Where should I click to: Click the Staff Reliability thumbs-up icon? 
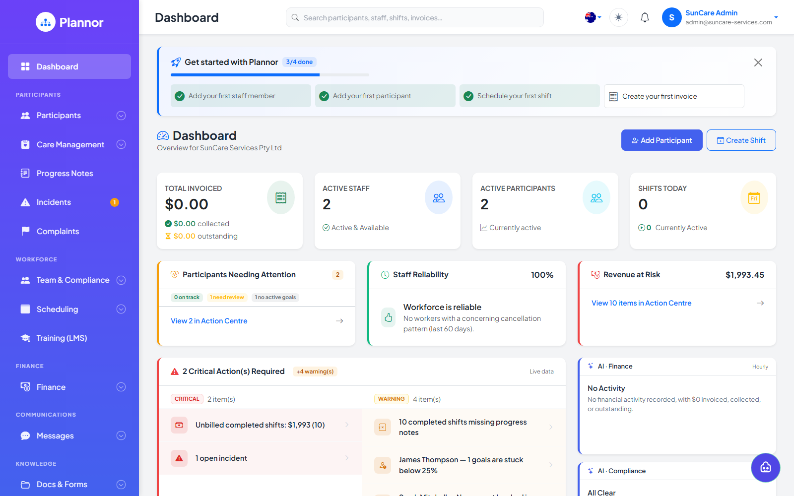(x=389, y=317)
